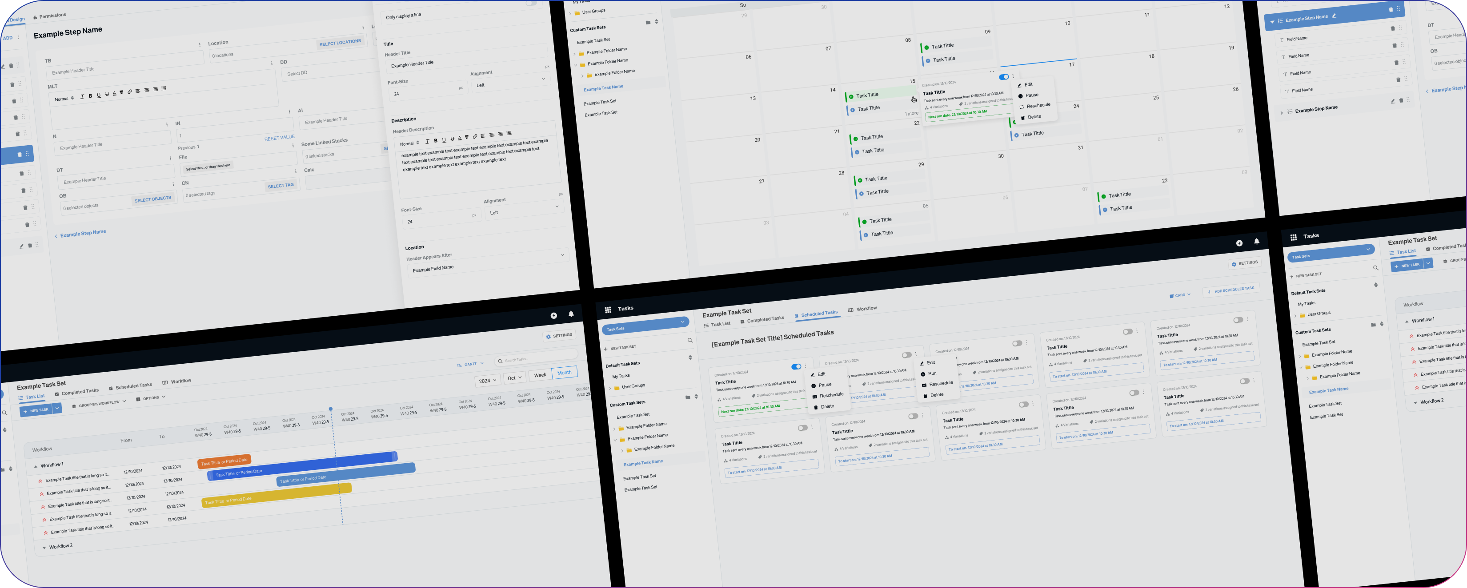Click NEW TASK SET in Scheduled Tasks sidebar
The image size is (1467, 588).
coord(620,348)
